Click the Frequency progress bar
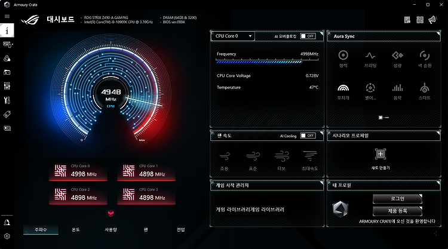 point(267,61)
